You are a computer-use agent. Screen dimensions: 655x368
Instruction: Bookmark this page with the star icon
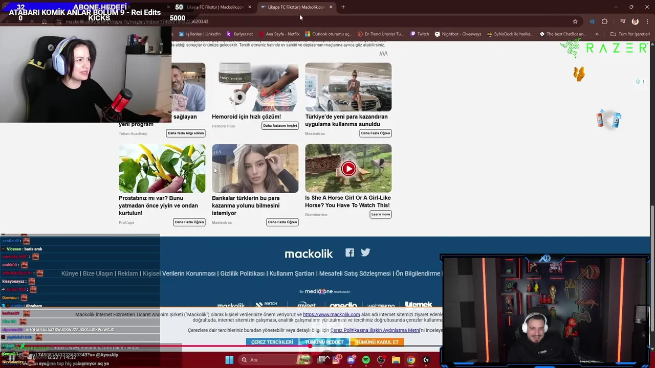[575, 21]
